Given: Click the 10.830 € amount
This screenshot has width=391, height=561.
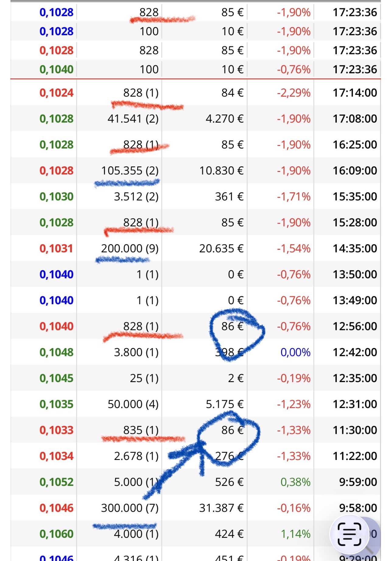Looking at the screenshot, I should pyautogui.click(x=221, y=171).
